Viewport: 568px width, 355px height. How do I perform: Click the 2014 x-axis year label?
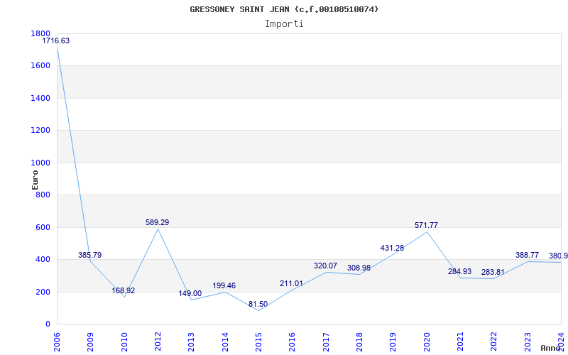click(225, 342)
